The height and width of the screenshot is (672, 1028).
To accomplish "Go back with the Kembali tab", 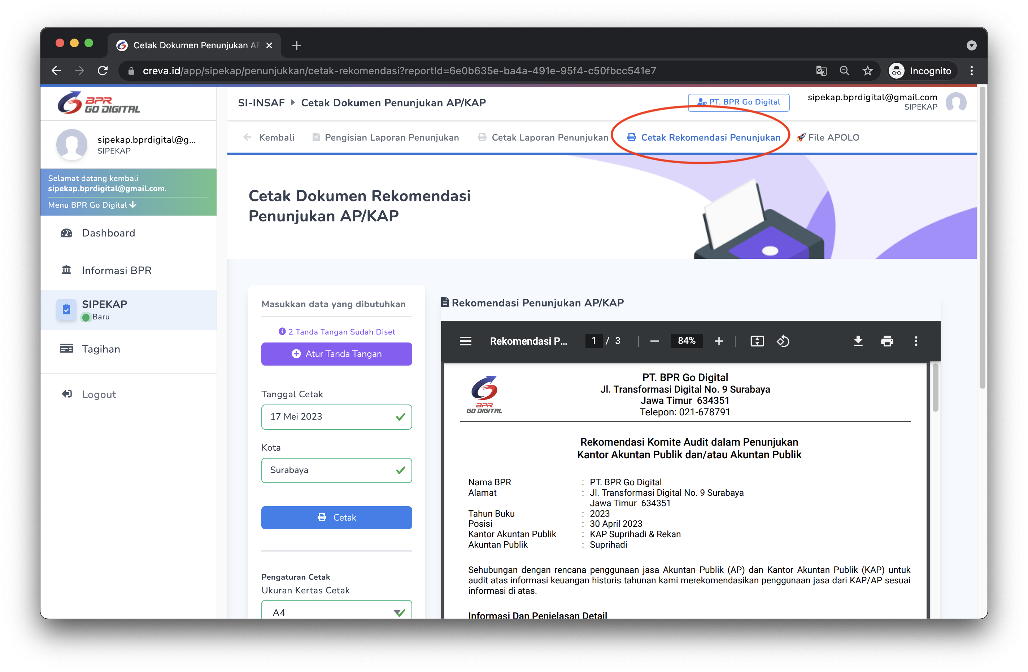I will click(x=269, y=137).
